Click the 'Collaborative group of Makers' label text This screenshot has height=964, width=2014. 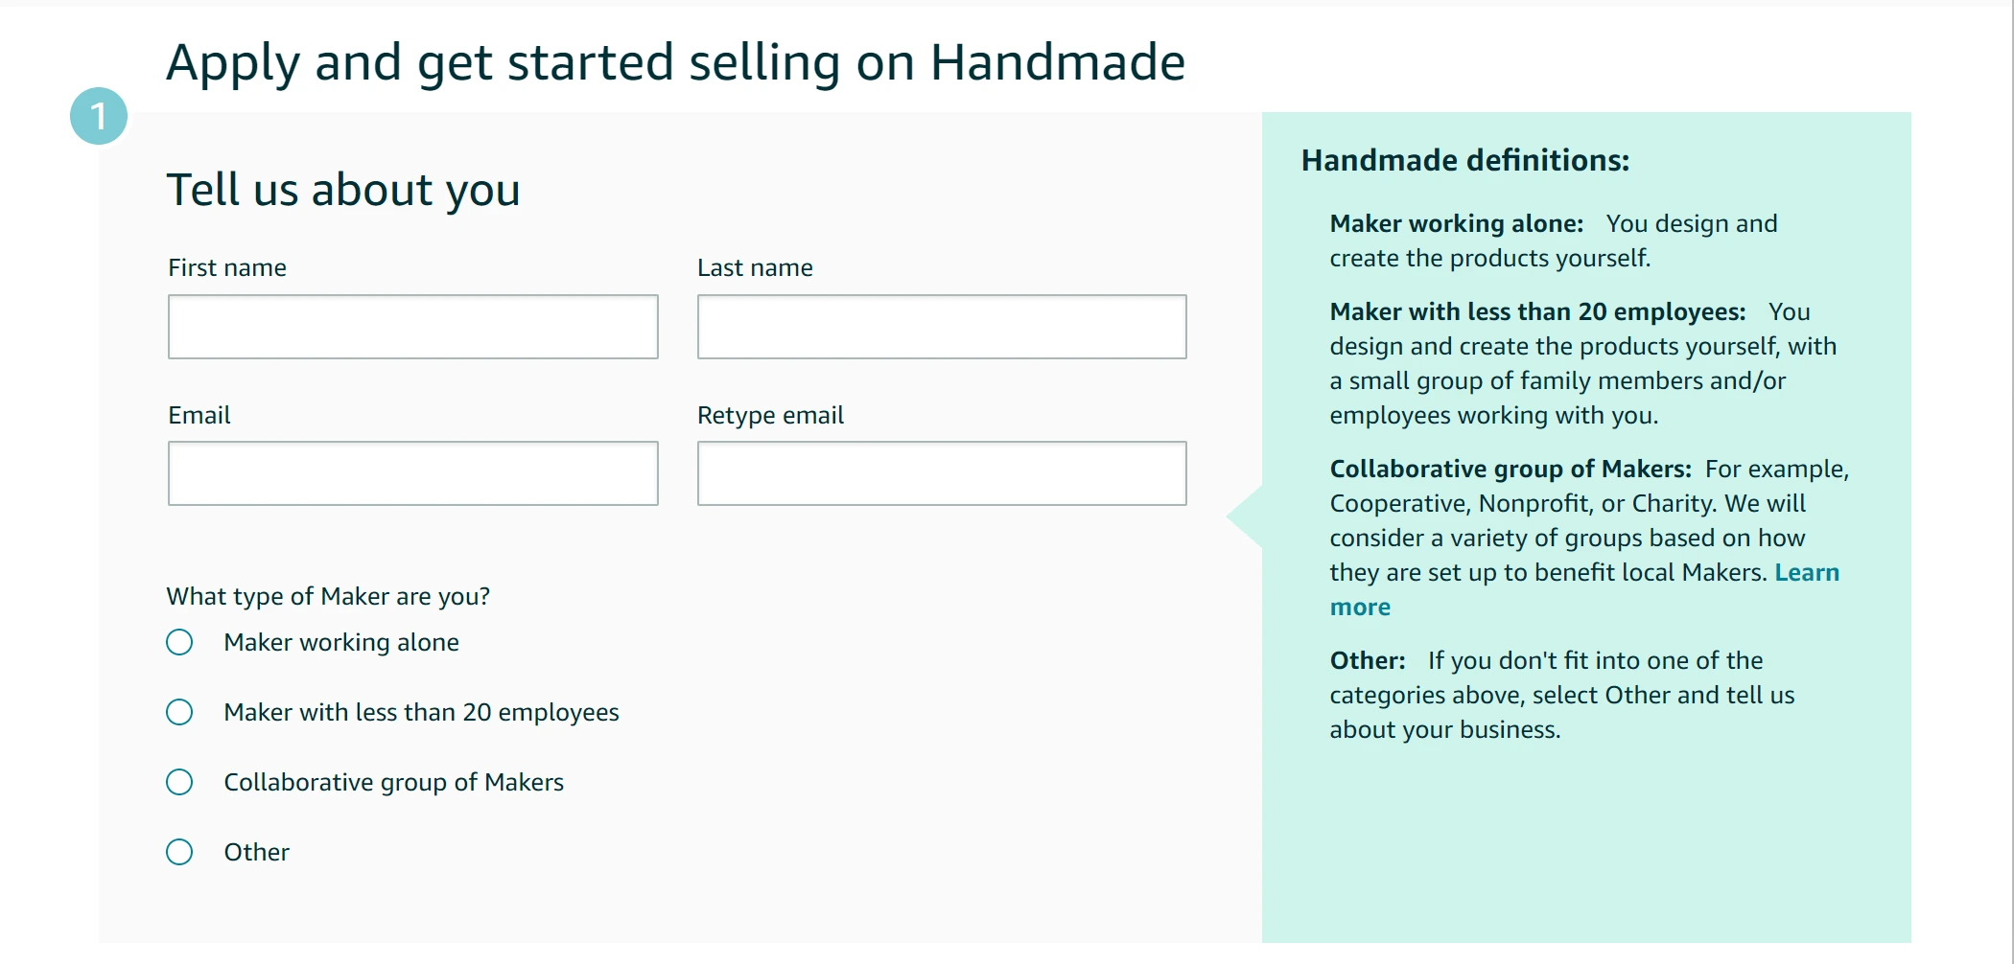393,782
